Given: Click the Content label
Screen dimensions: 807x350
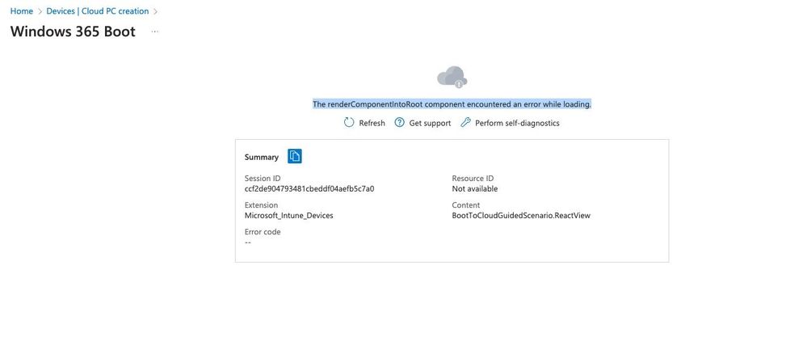Looking at the screenshot, I should point(466,205).
